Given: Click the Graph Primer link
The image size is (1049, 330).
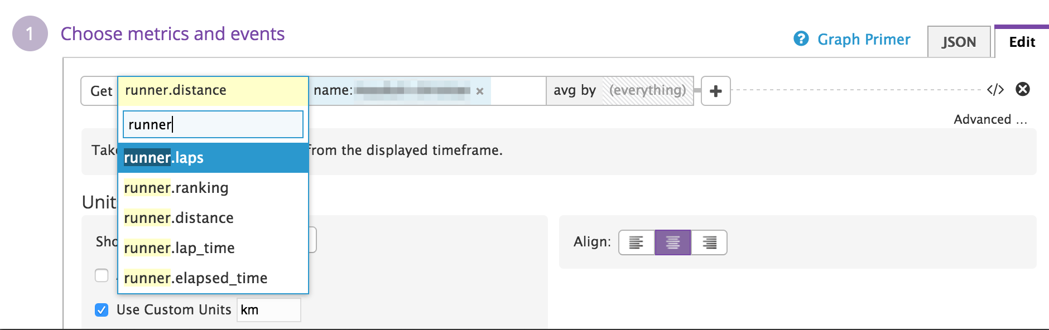Looking at the screenshot, I should (864, 39).
